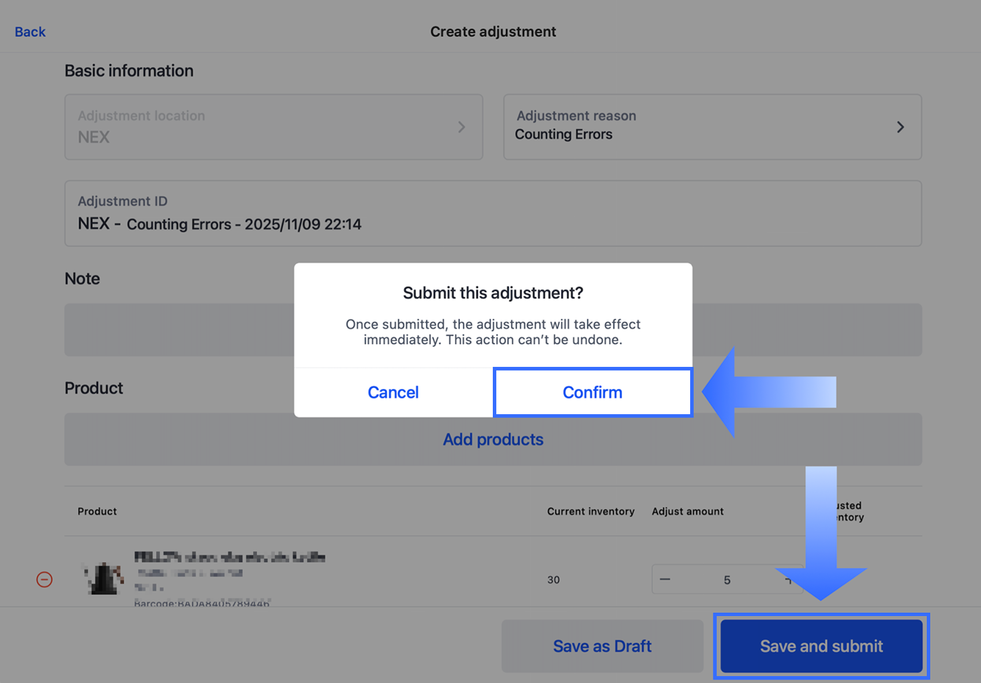This screenshot has width=981, height=683.
Task: Open the Adjustment reason chevron
Action: [900, 127]
